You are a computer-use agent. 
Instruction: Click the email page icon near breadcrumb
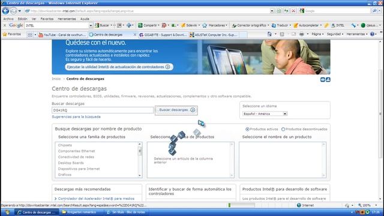click(323, 80)
